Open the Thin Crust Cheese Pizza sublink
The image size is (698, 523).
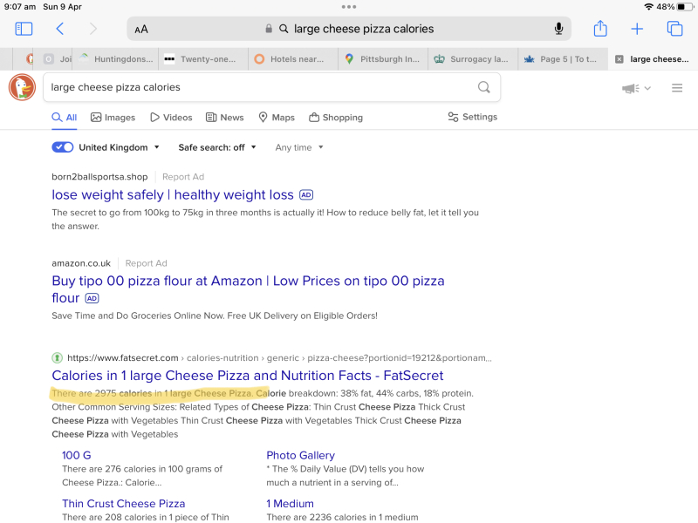[x=123, y=504]
